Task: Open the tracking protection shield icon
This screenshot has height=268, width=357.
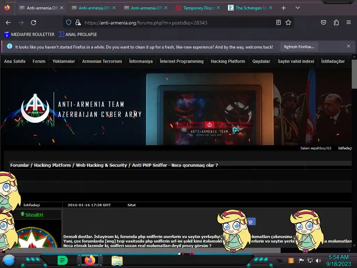Action: (x=69, y=22)
